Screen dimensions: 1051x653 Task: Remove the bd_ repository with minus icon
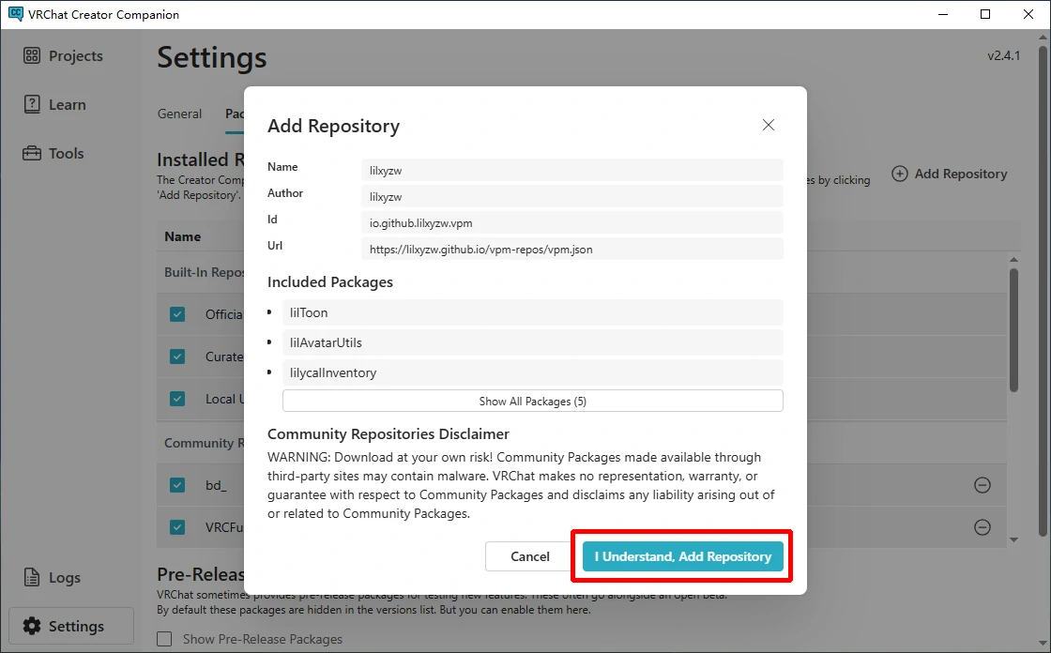tap(982, 485)
